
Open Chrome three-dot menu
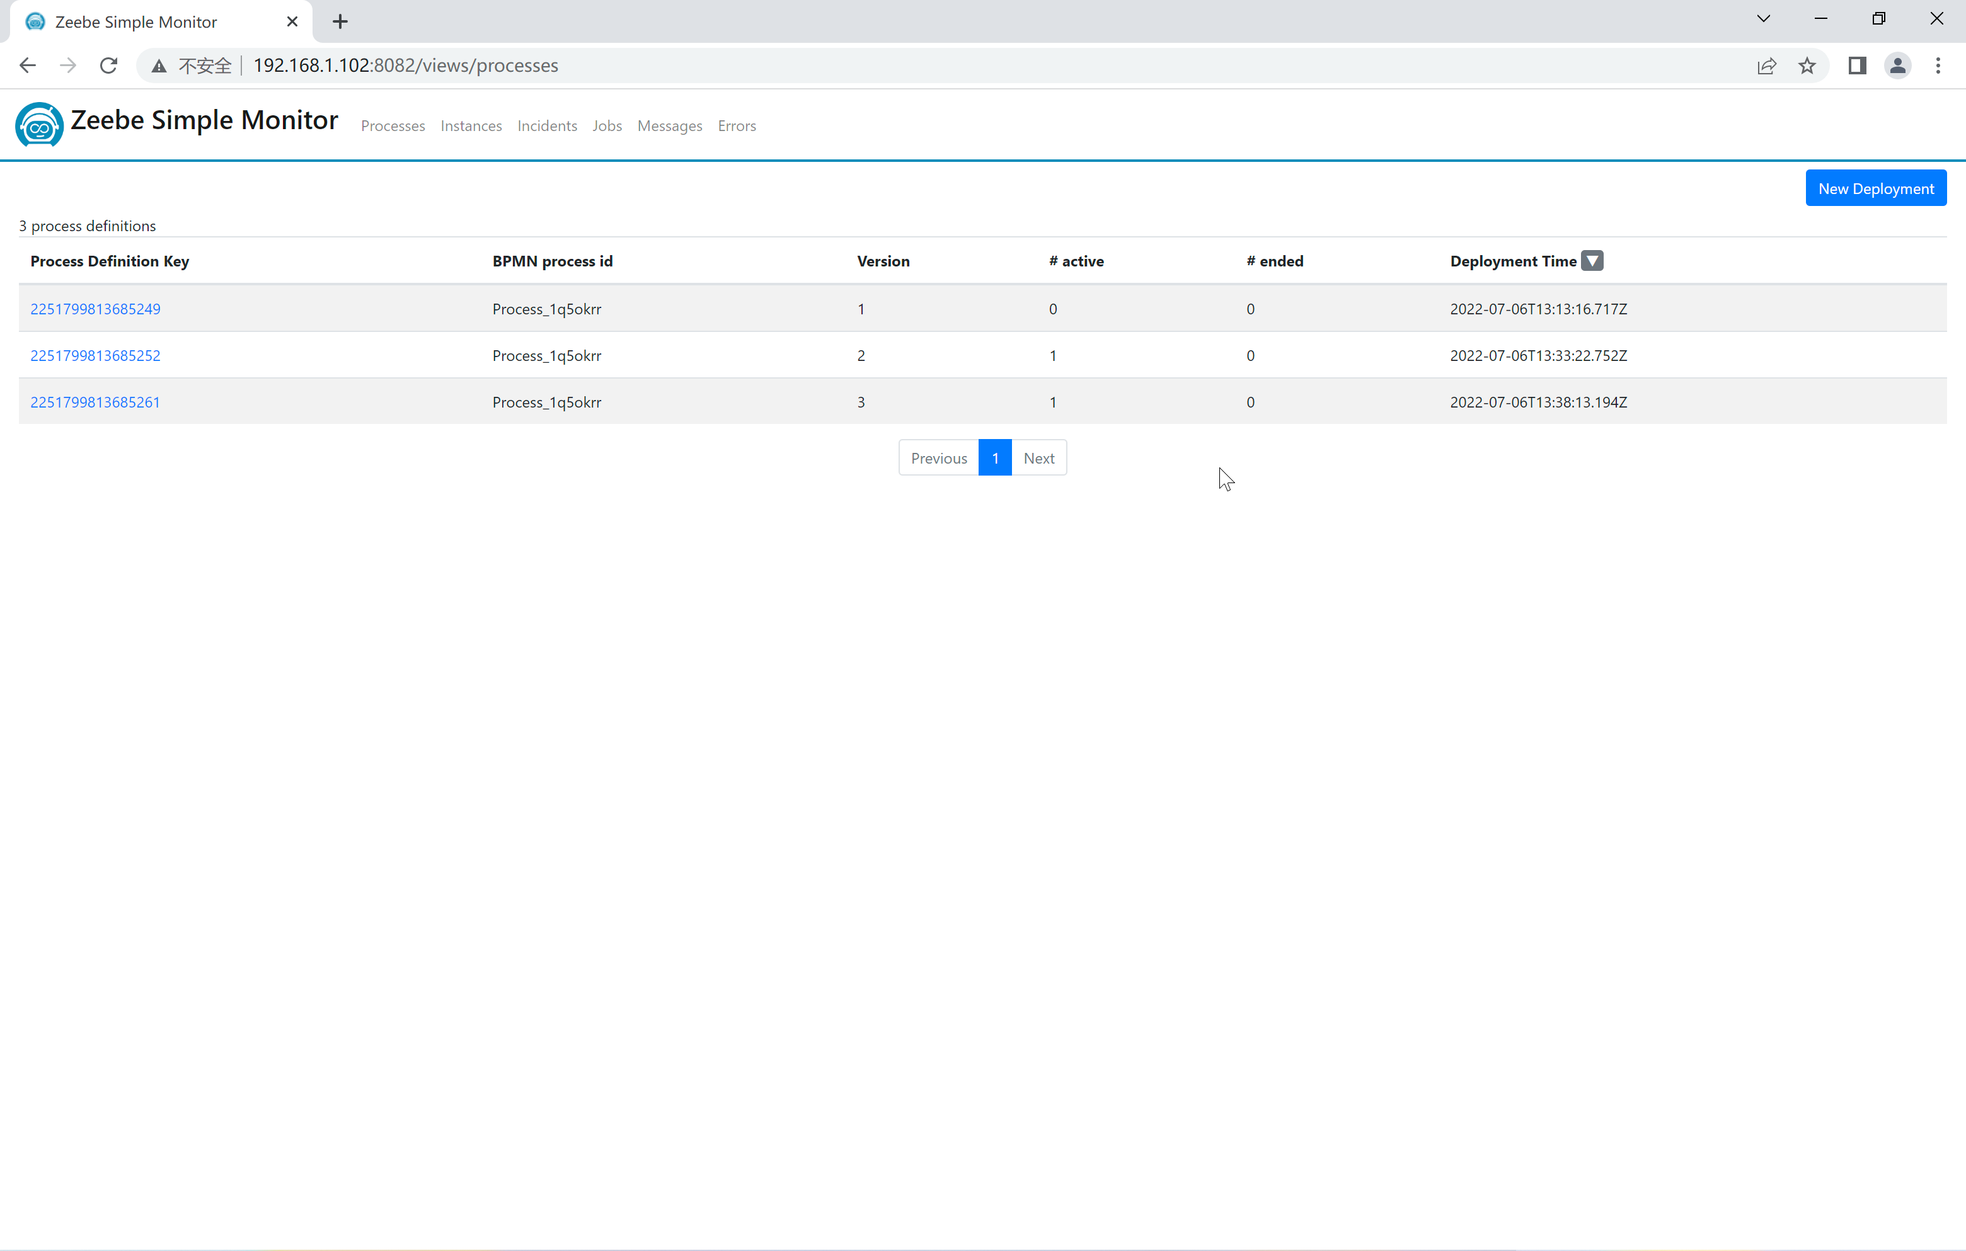(x=1938, y=66)
